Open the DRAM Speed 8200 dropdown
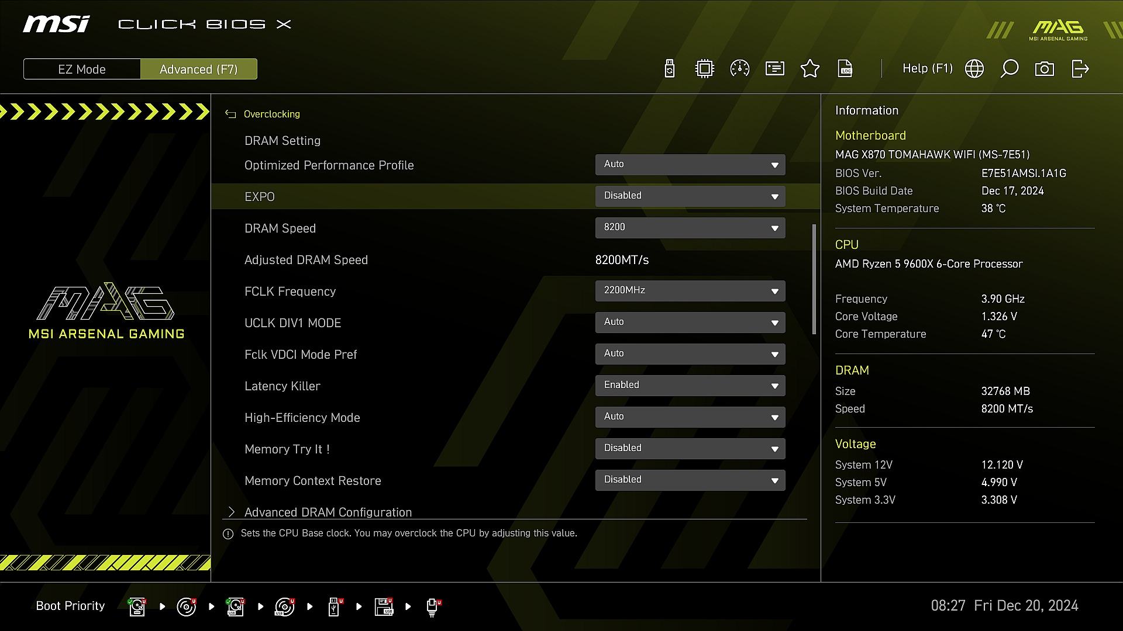The height and width of the screenshot is (631, 1123). pyautogui.click(x=690, y=228)
